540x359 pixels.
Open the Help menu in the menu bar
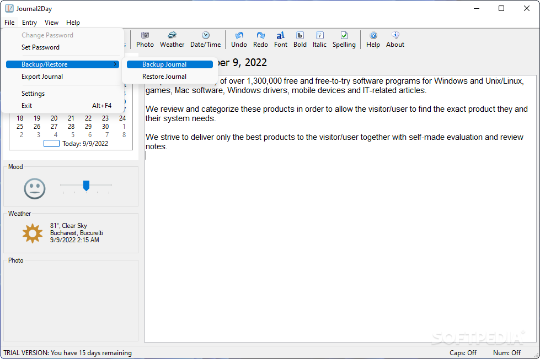[x=73, y=23]
